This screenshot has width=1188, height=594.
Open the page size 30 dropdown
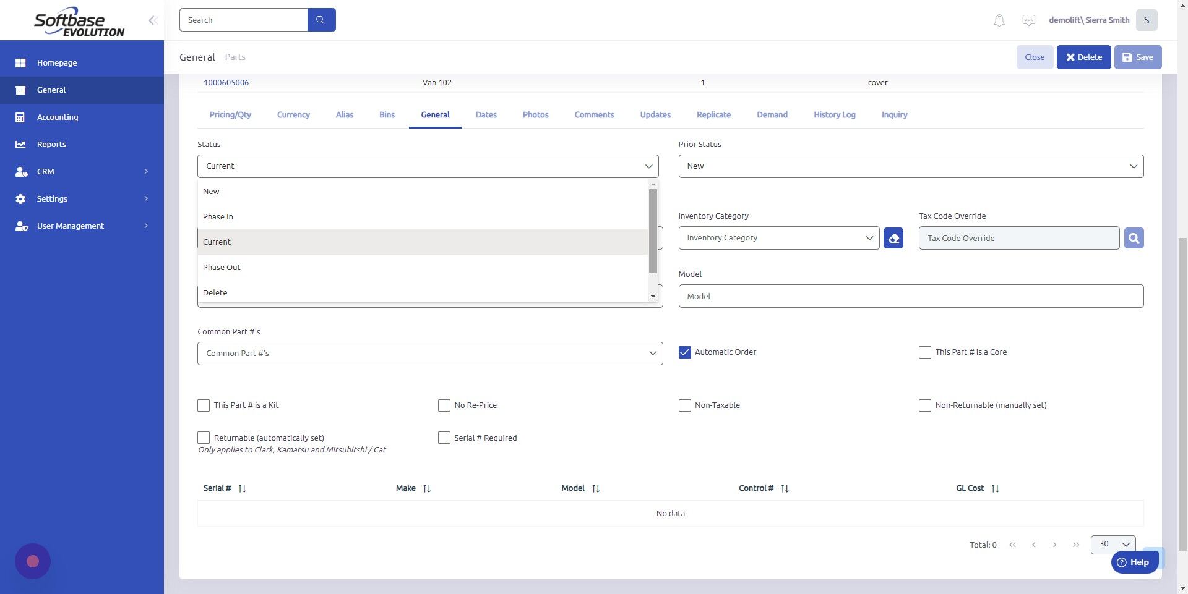(1112, 545)
